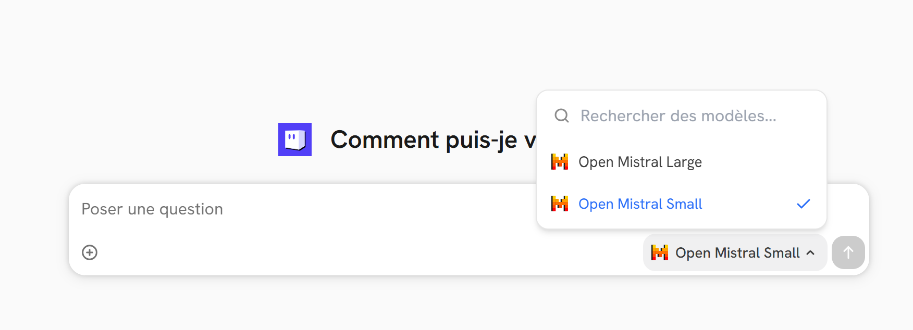Collapse the model list using the chevron arrow
Image resolution: width=913 pixels, height=330 pixels.
click(x=810, y=253)
